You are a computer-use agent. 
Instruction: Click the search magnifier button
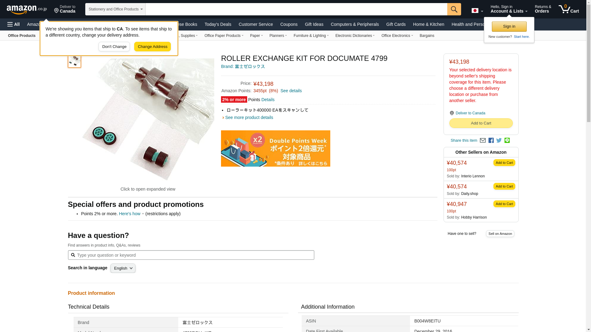[454, 9]
